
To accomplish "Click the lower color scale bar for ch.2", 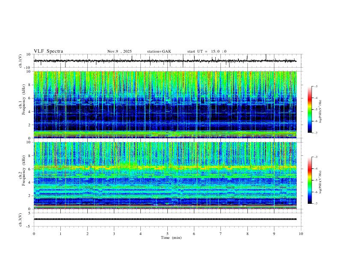I will [x=310, y=180].
